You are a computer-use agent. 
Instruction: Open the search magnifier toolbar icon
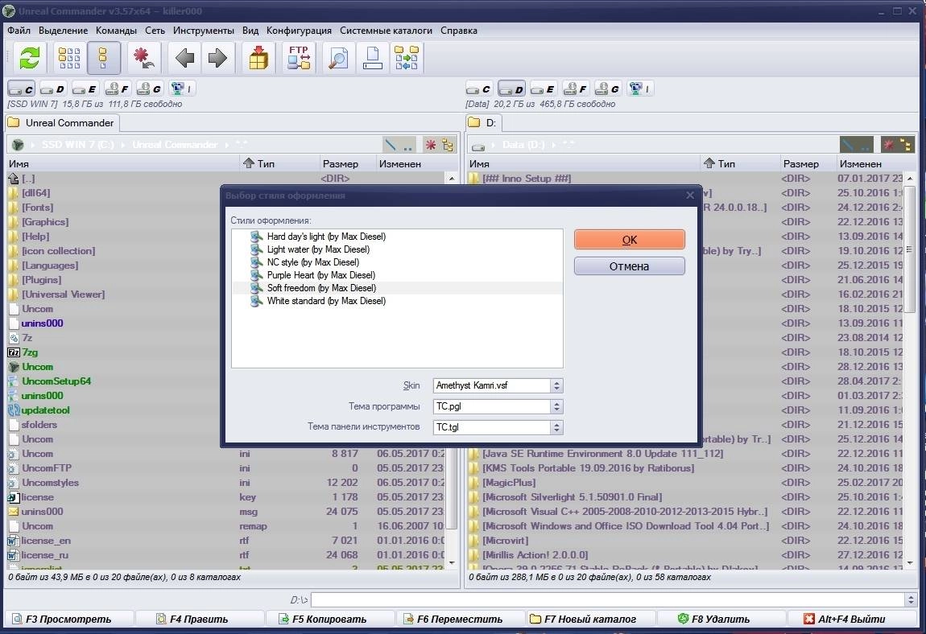(338, 58)
